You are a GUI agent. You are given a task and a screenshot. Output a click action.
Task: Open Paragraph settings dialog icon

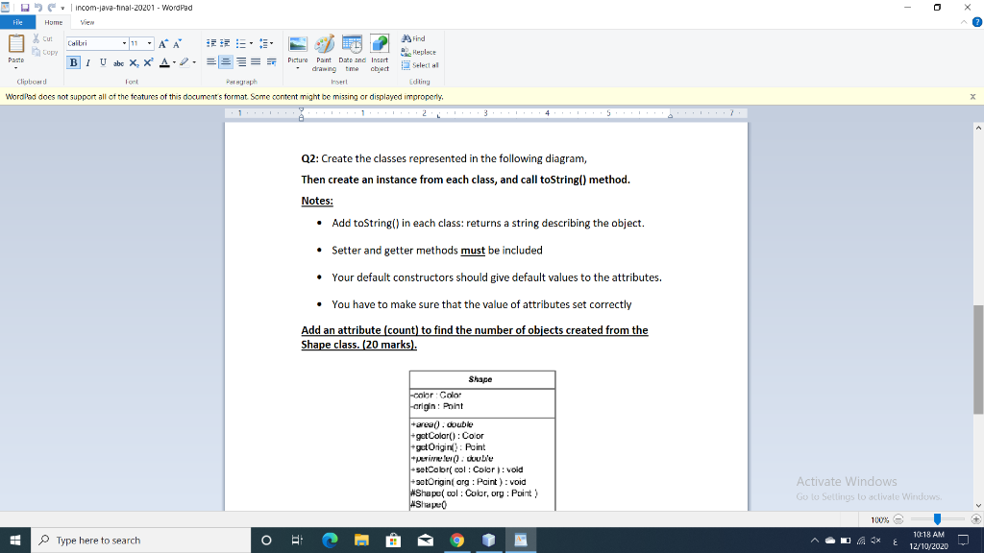[x=271, y=62]
